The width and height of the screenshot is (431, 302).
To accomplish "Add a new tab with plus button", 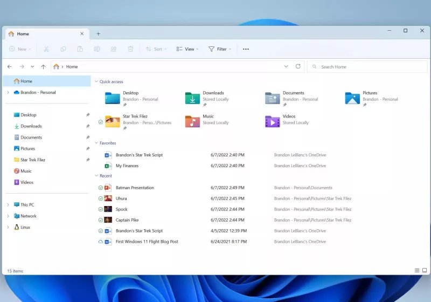I will (x=98, y=33).
